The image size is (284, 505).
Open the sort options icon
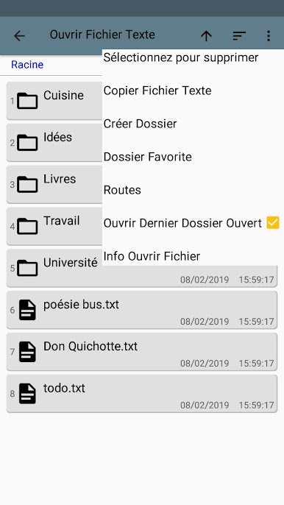click(x=239, y=36)
